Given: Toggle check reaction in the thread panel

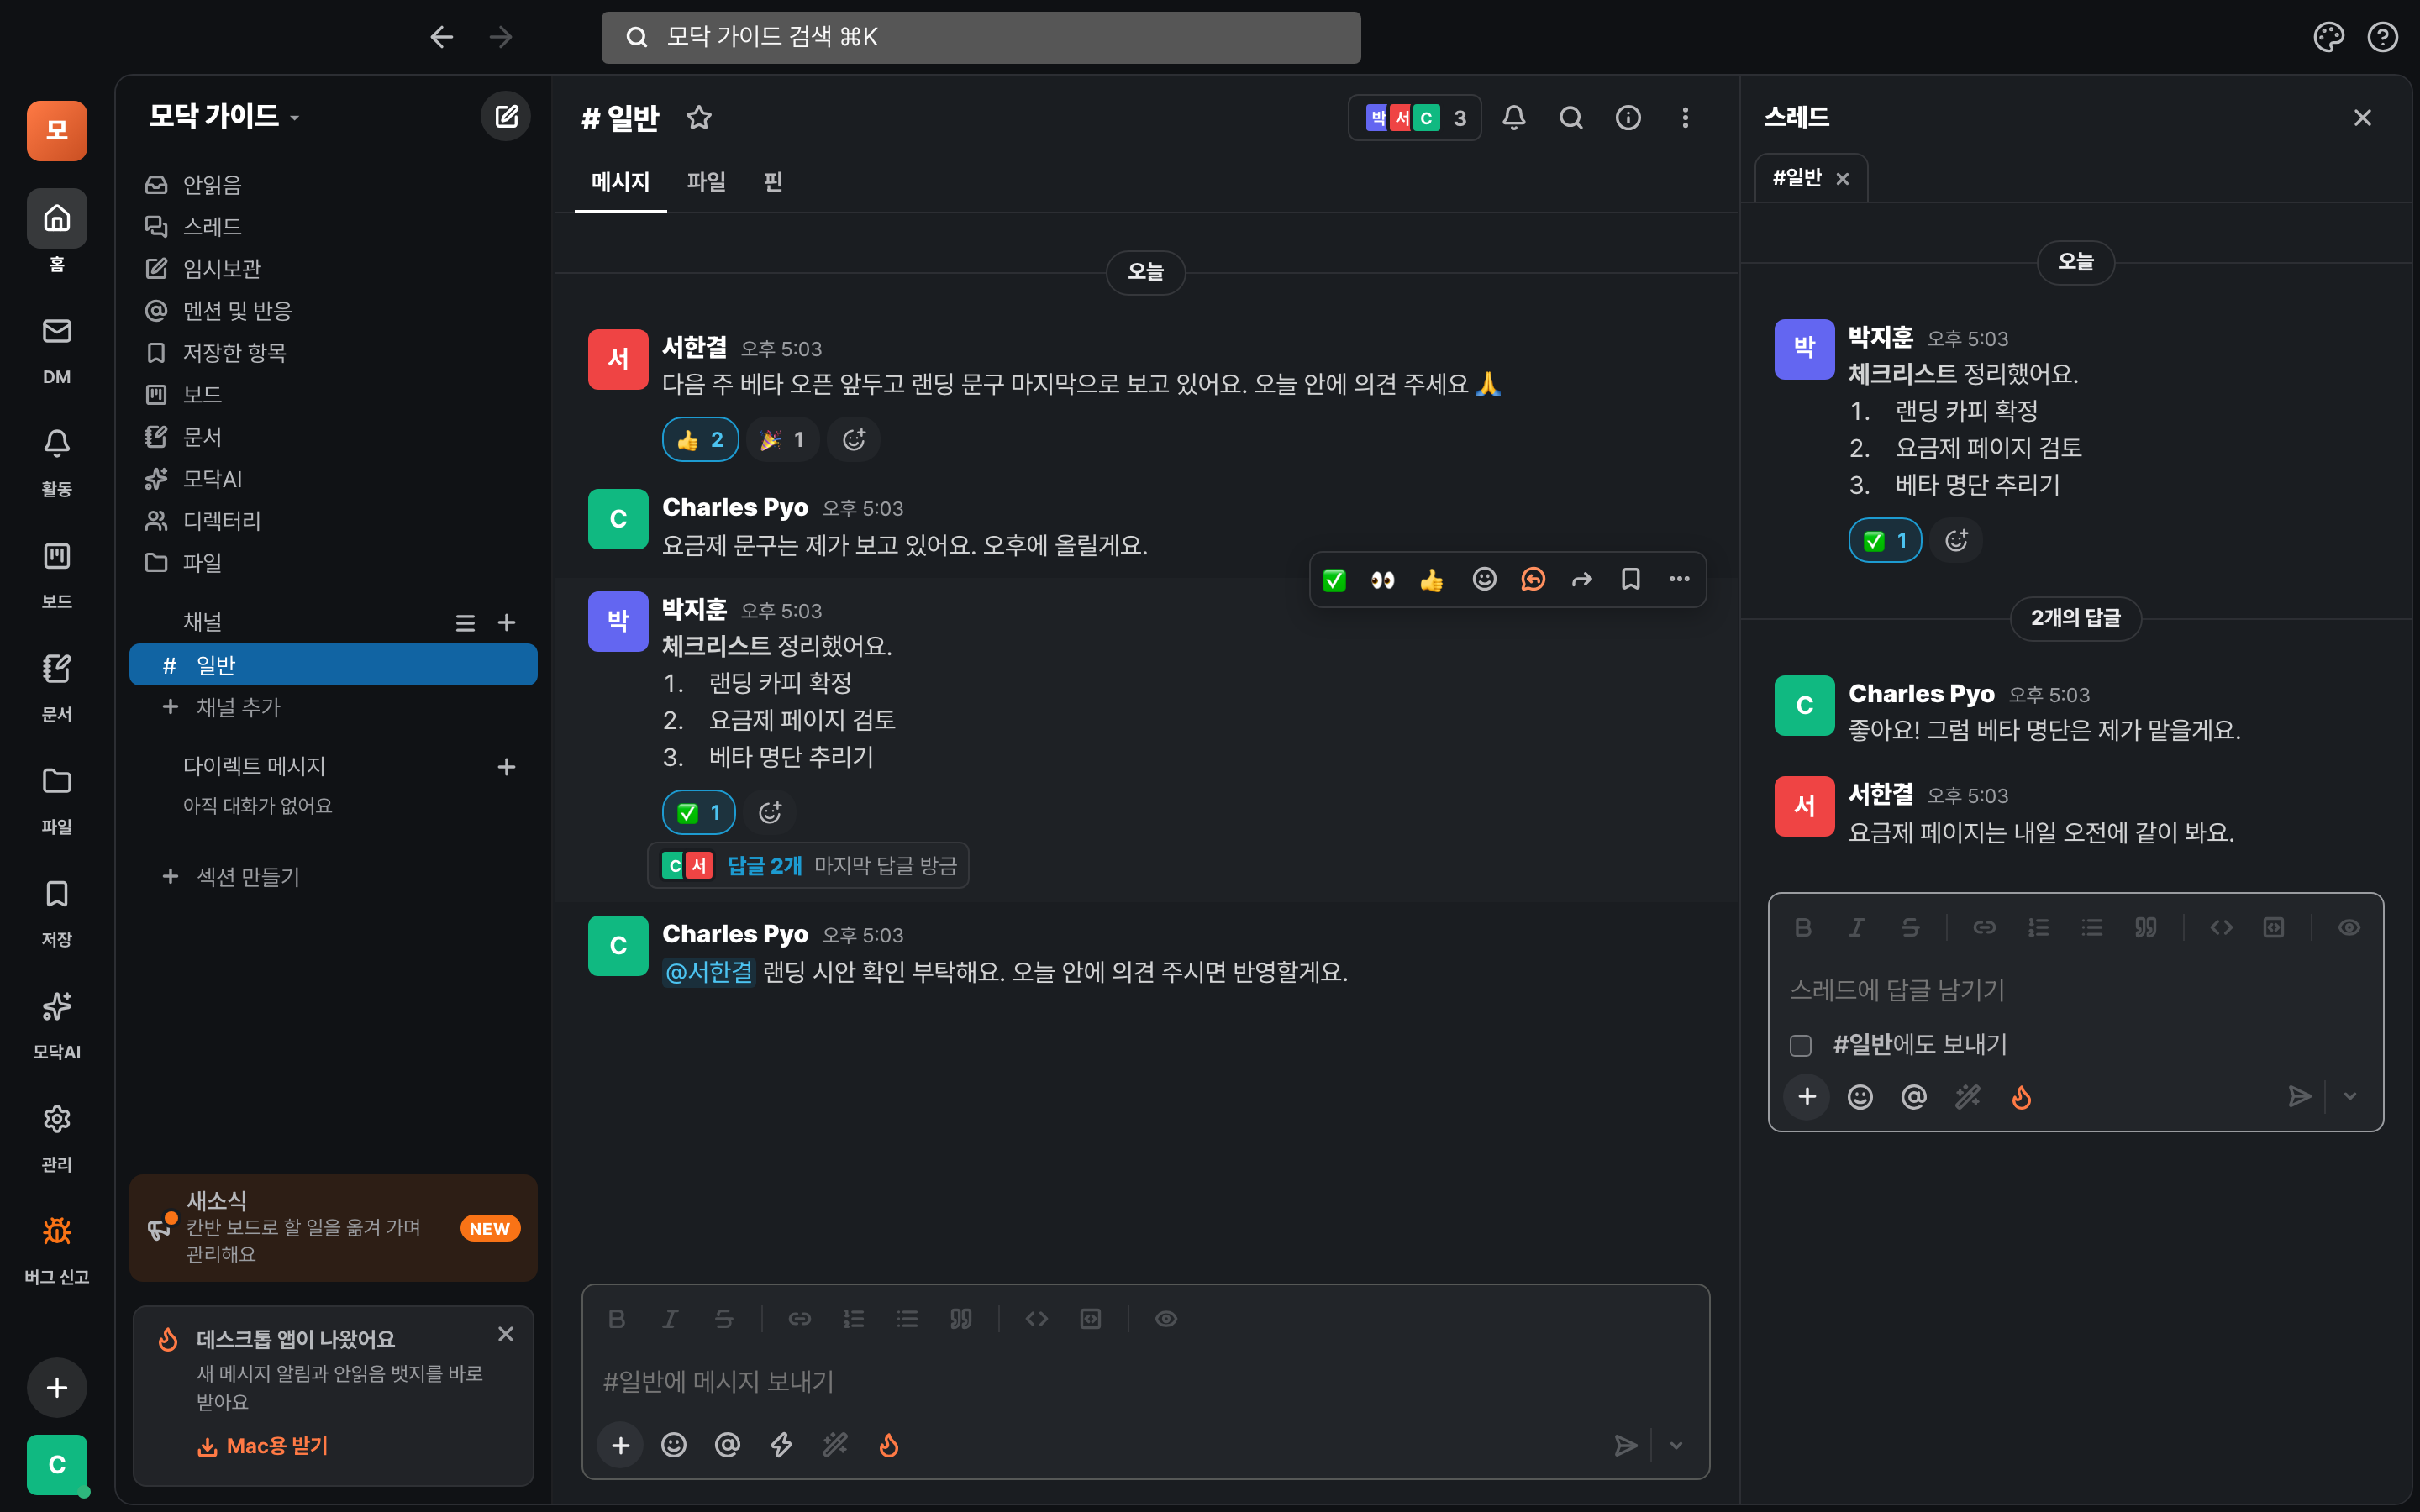Looking at the screenshot, I should (1885, 541).
